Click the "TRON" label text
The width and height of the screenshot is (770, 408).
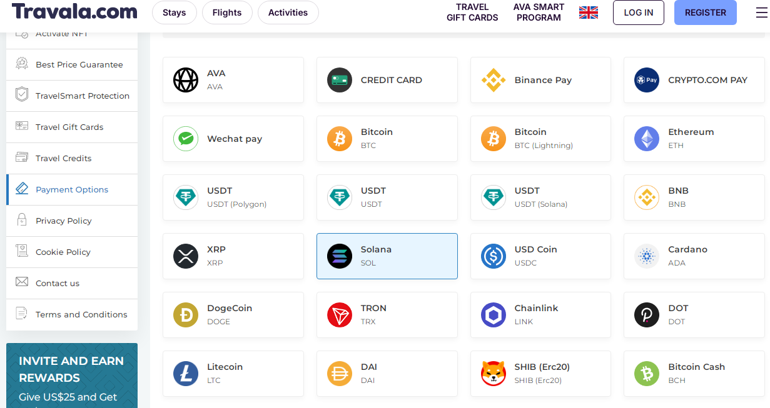pos(374,308)
